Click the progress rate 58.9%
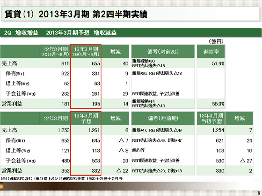262x196 pixels. pos(218,104)
